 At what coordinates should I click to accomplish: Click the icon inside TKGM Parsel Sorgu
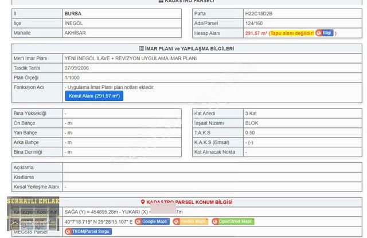click(x=68, y=231)
